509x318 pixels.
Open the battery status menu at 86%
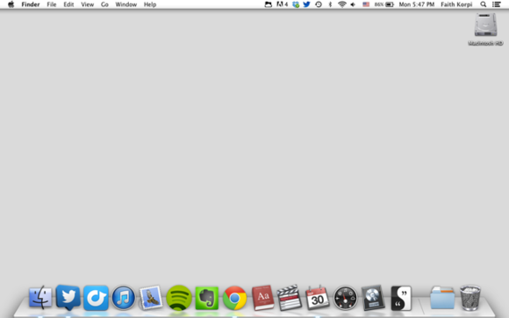(x=384, y=4)
